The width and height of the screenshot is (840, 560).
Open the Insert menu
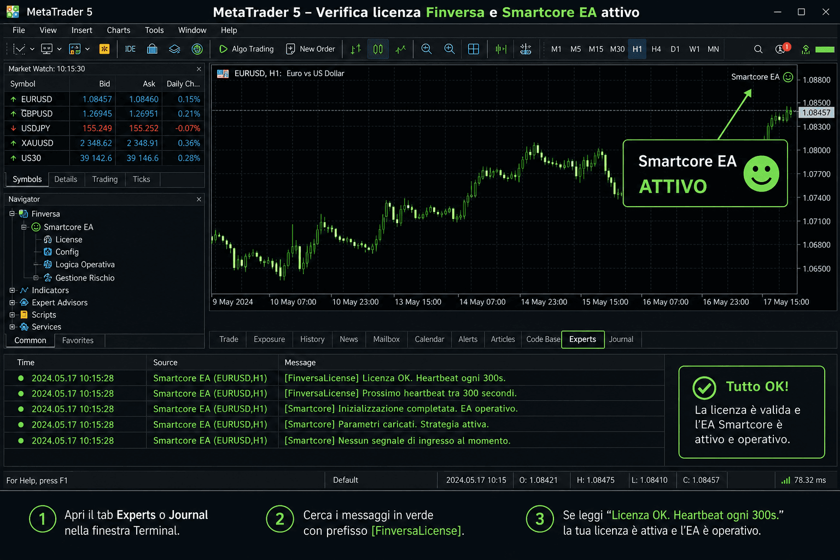pos(81,30)
